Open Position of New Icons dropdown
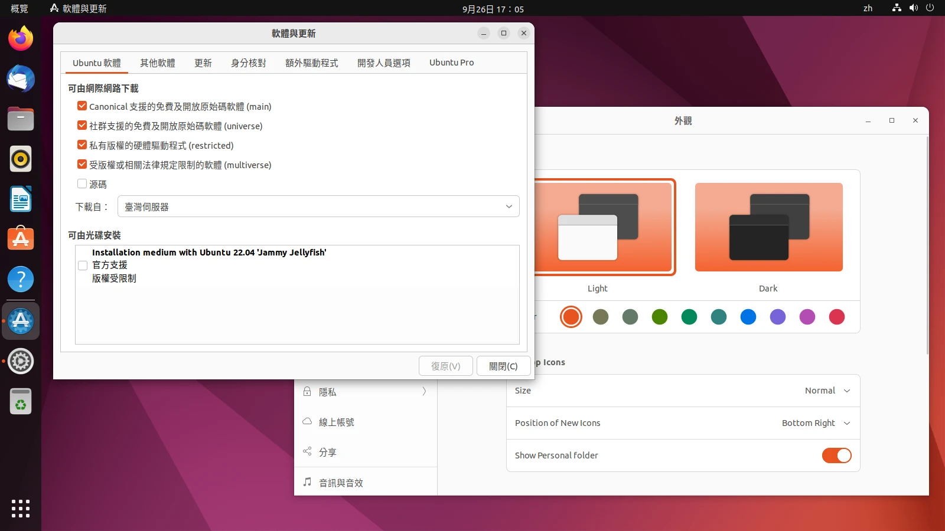The image size is (945, 531). pos(816,423)
